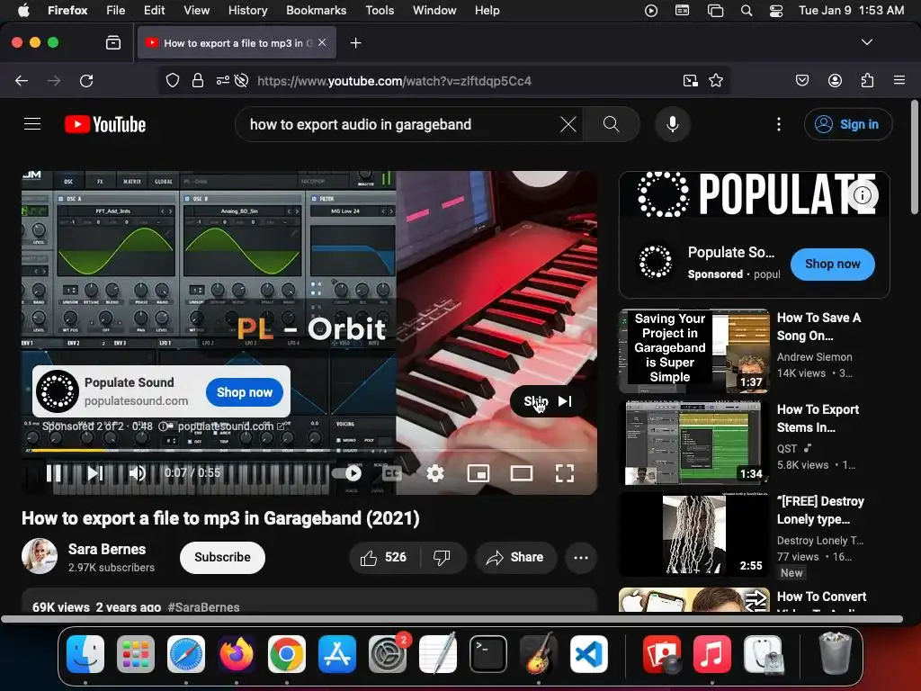
Task: Share the video
Action: pyautogui.click(x=514, y=557)
